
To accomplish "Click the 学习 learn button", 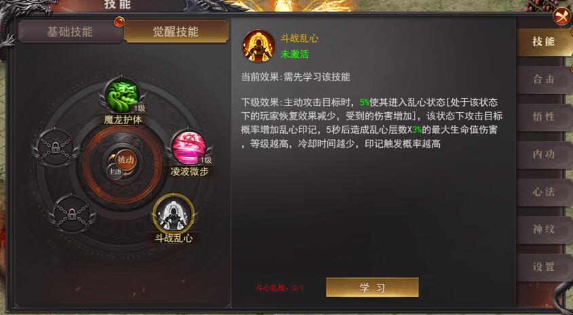I will 372,288.
